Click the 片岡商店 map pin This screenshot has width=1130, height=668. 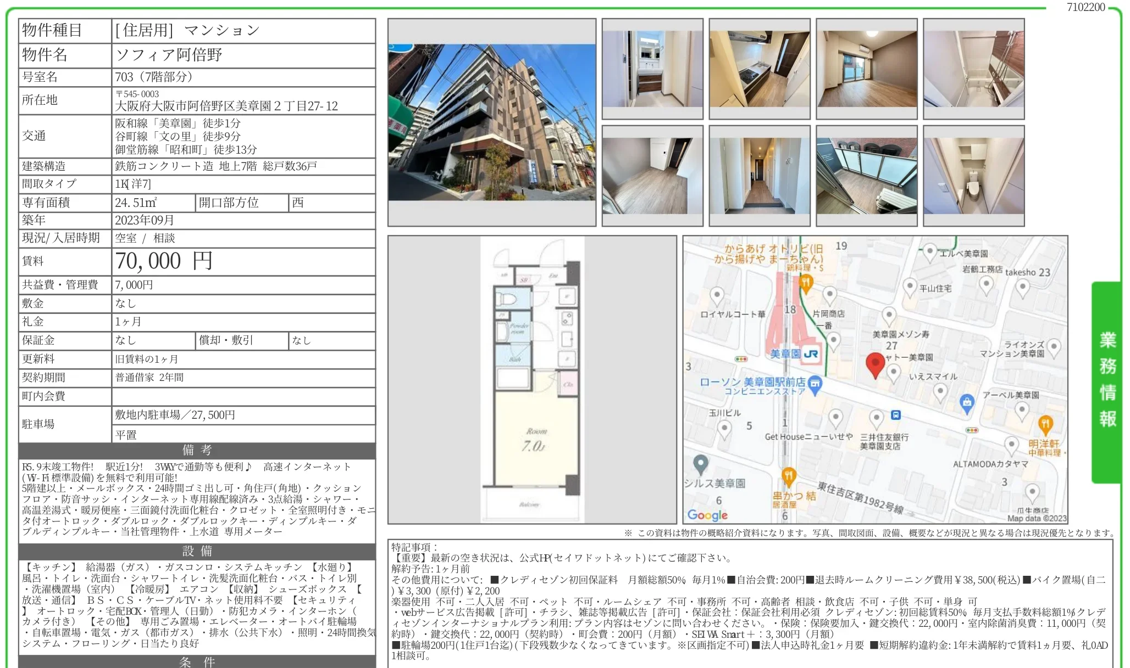[829, 295]
